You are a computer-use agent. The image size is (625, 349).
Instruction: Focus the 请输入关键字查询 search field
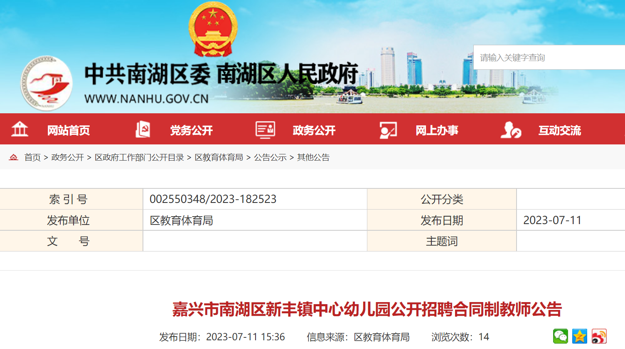(x=549, y=57)
